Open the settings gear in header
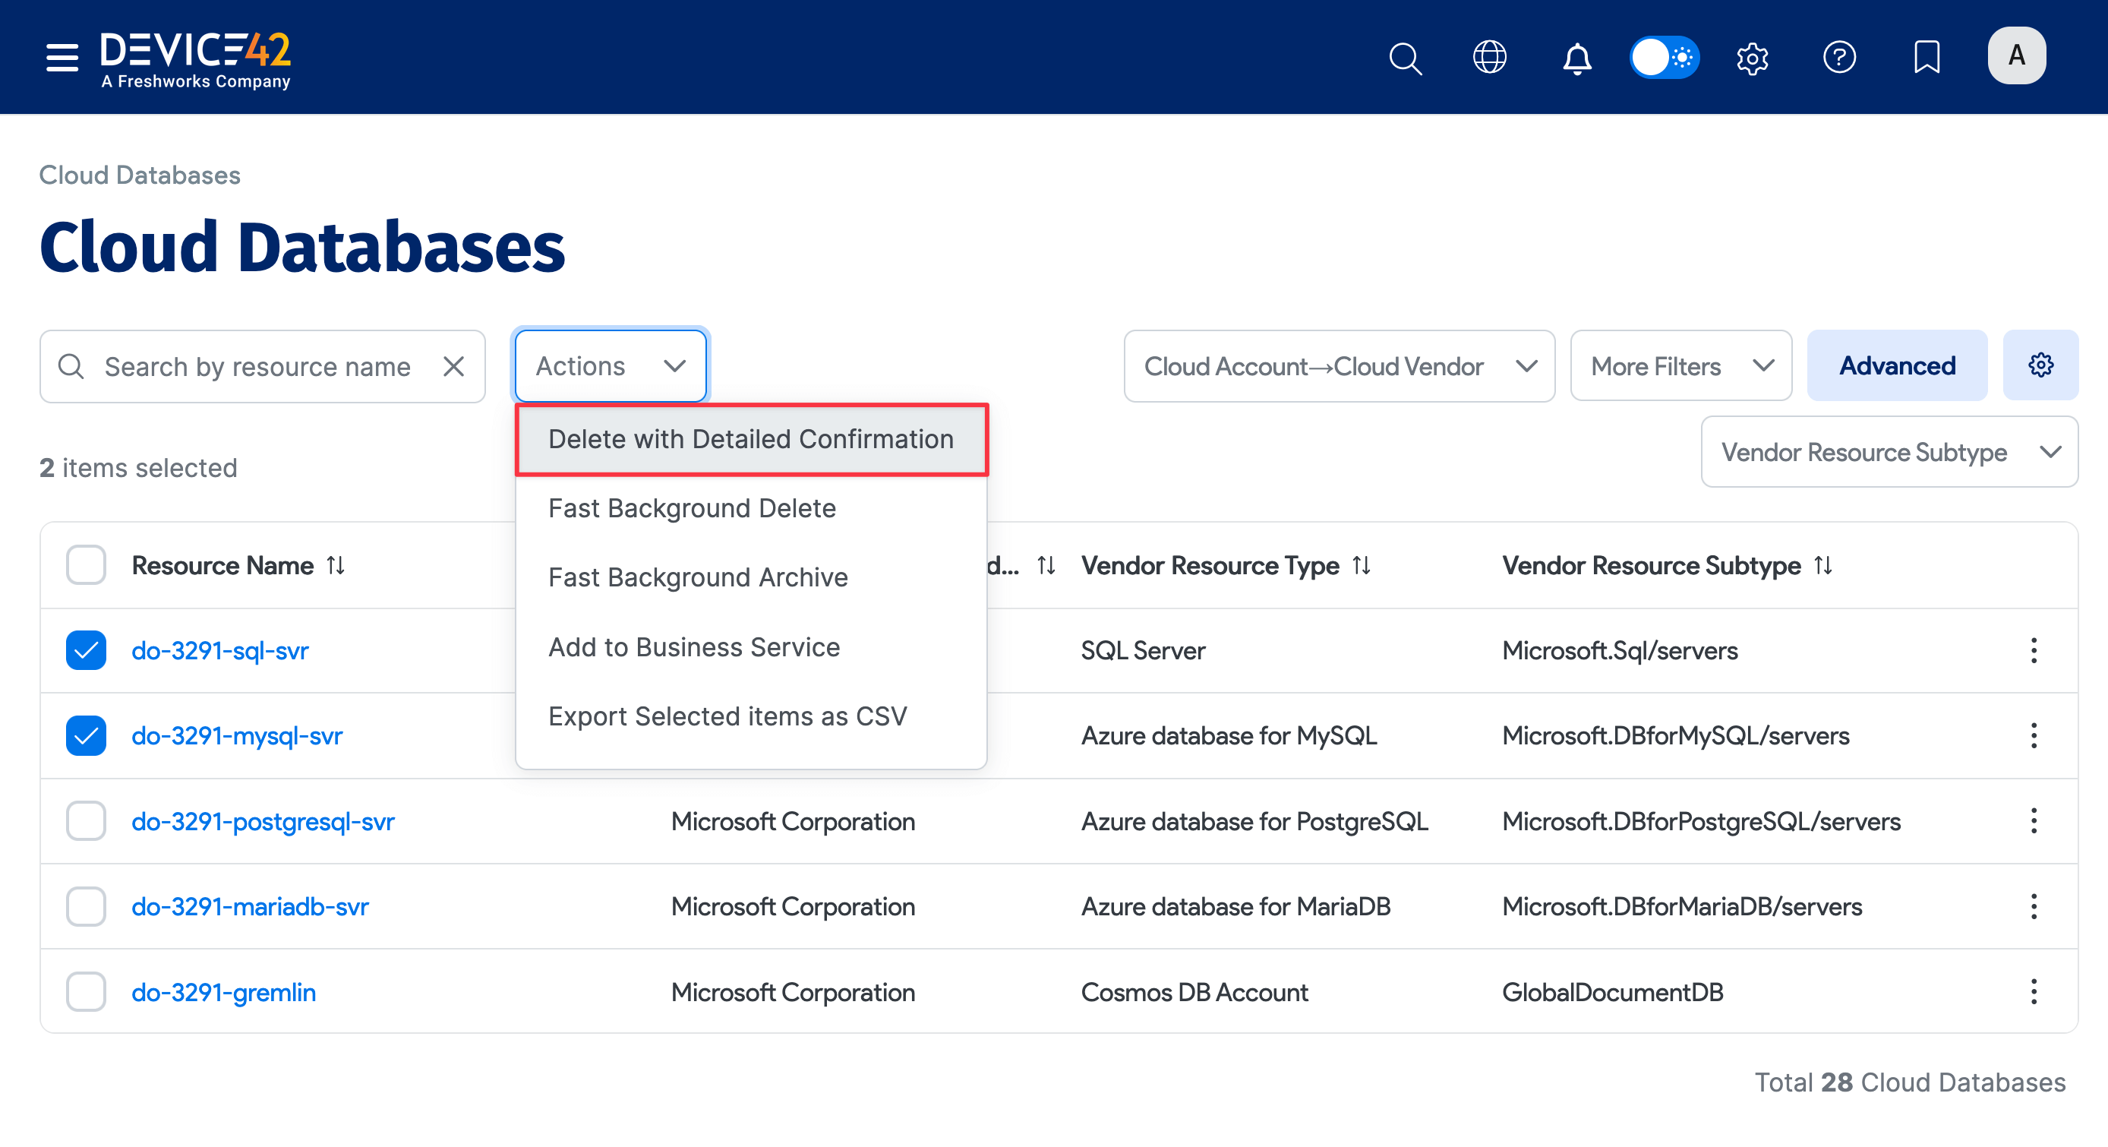The height and width of the screenshot is (1147, 2108). [x=1752, y=57]
